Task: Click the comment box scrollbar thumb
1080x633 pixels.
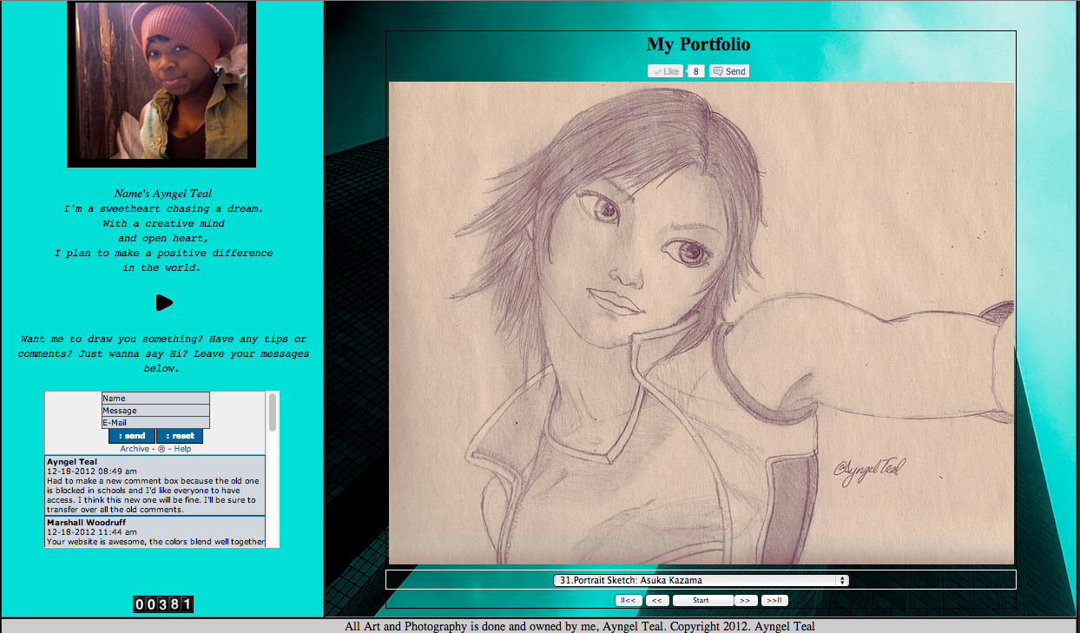Action: click(273, 412)
